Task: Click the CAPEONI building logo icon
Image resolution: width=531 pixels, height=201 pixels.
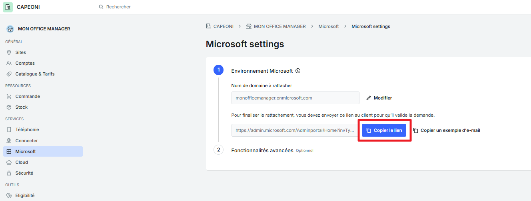Action: 8,7
